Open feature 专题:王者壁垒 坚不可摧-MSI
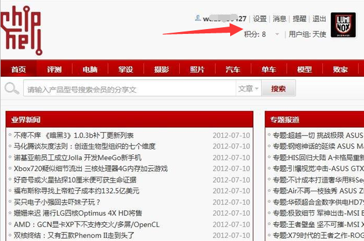 318,225
